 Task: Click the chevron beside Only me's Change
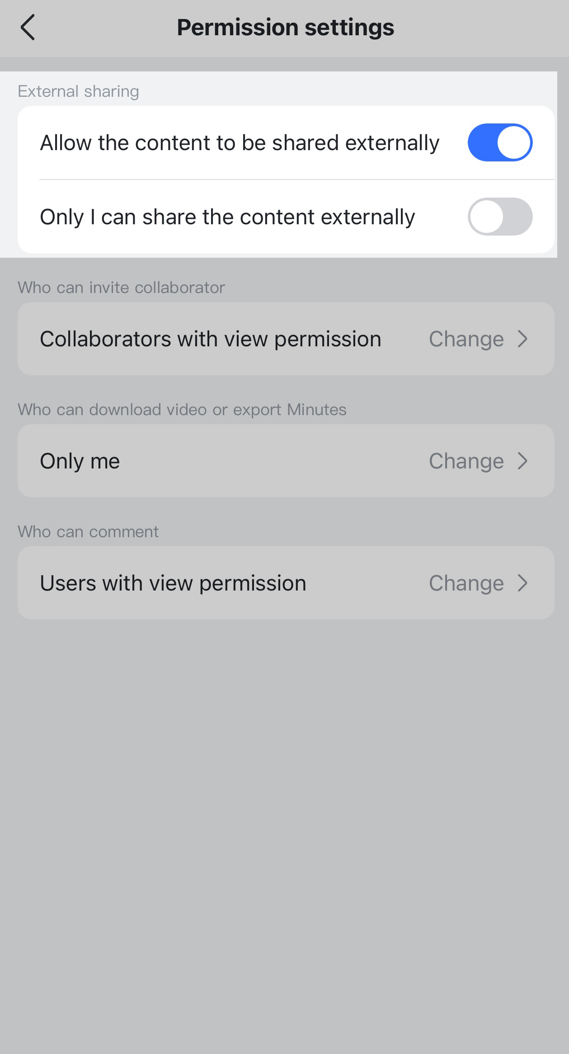coord(523,461)
